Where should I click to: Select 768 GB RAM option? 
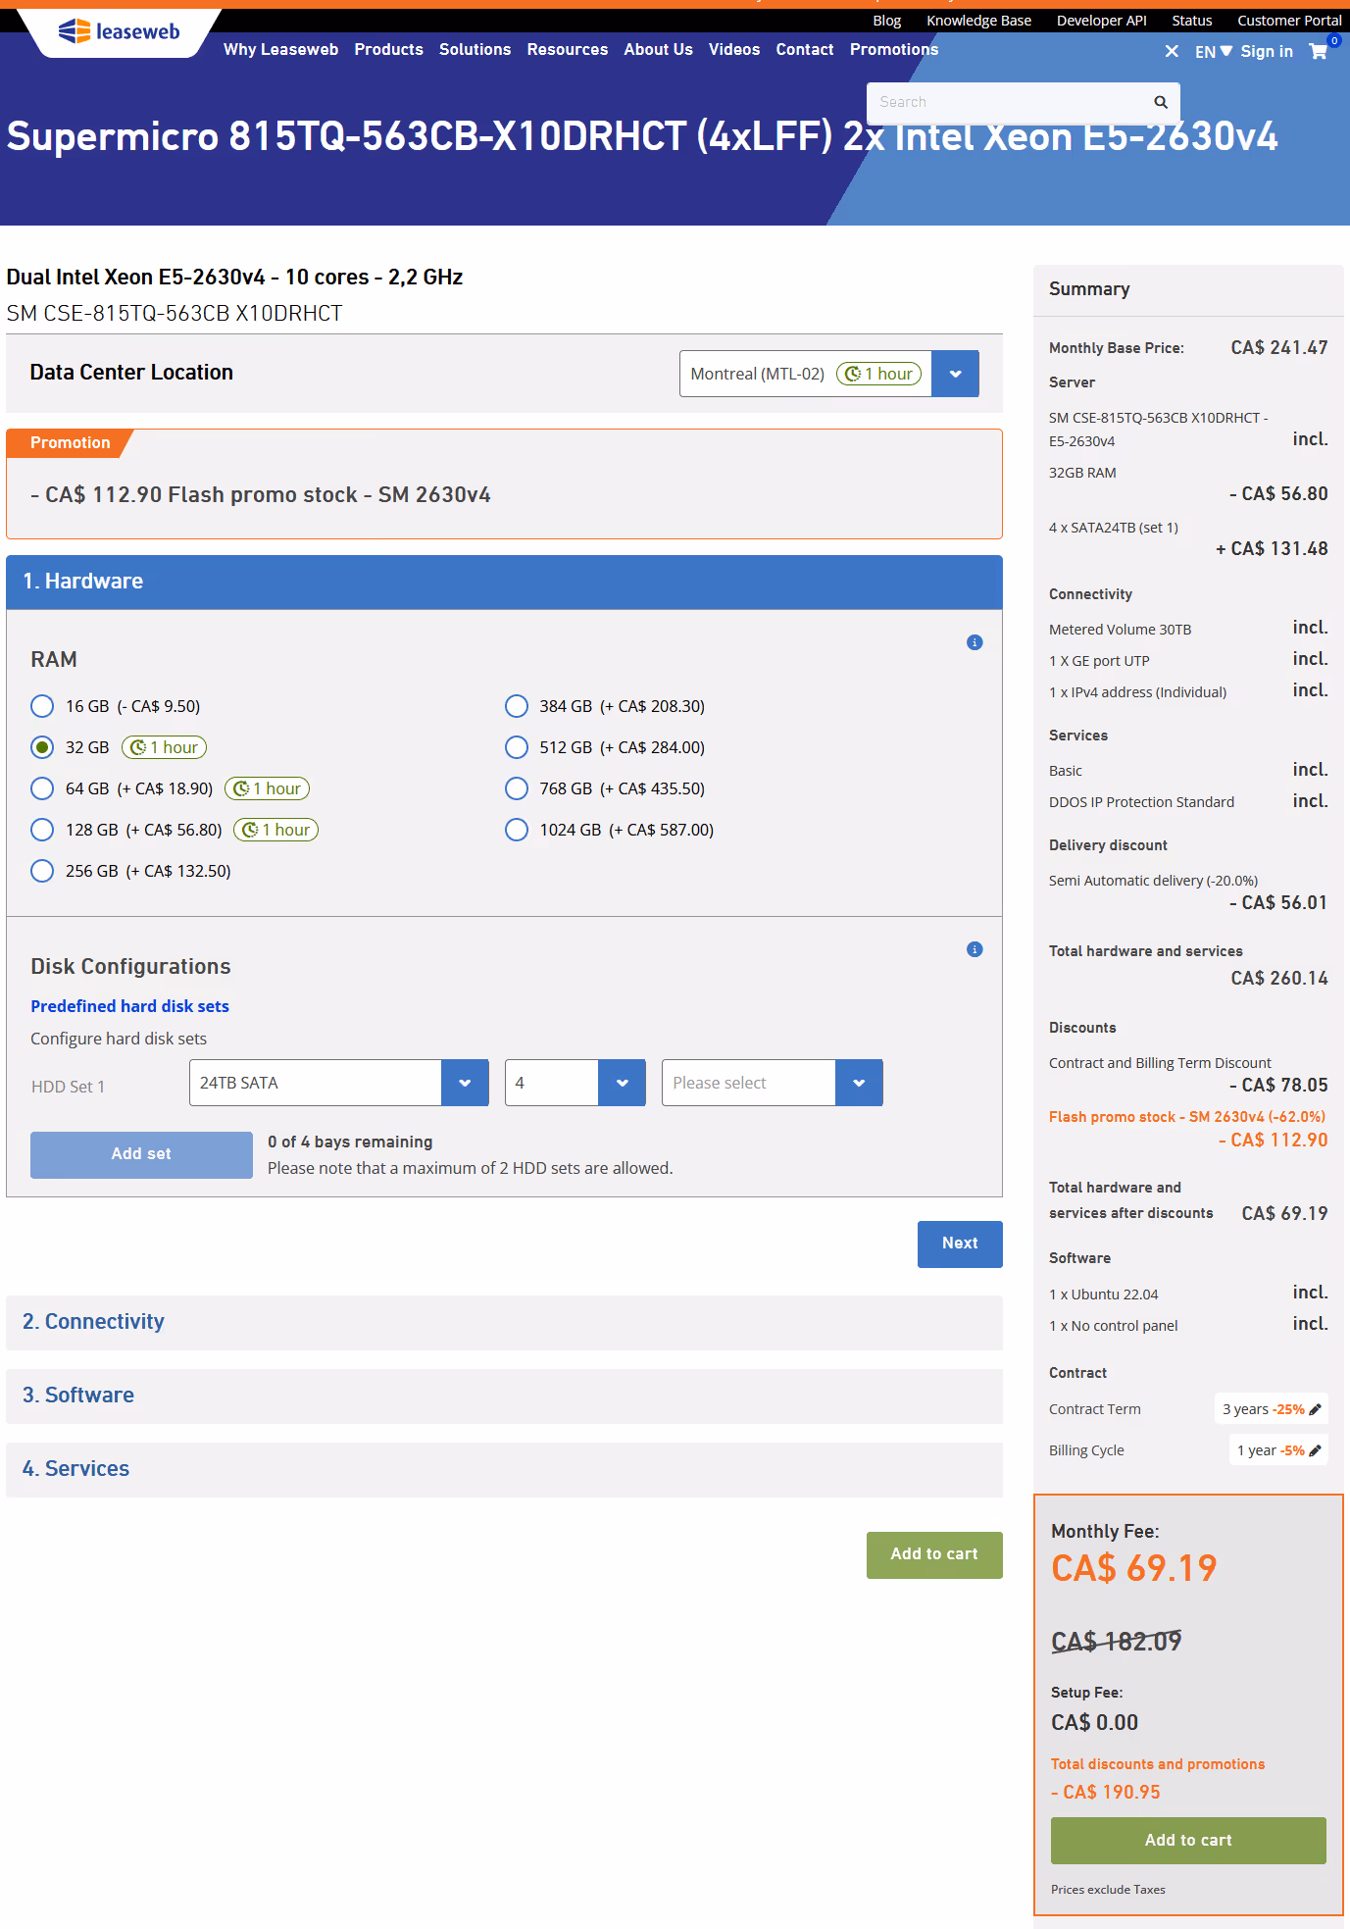(517, 788)
